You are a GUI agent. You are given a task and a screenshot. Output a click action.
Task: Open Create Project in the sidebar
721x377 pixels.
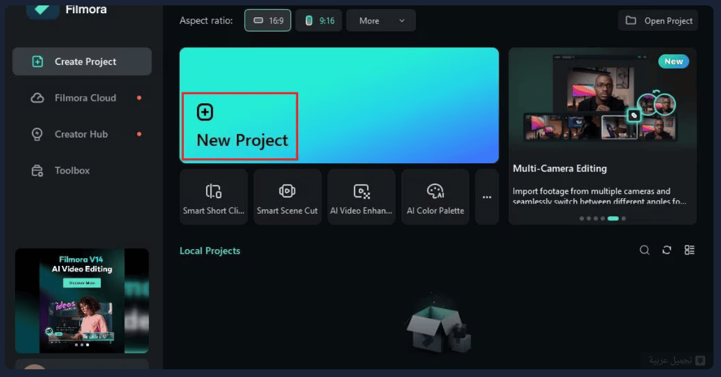pos(82,61)
